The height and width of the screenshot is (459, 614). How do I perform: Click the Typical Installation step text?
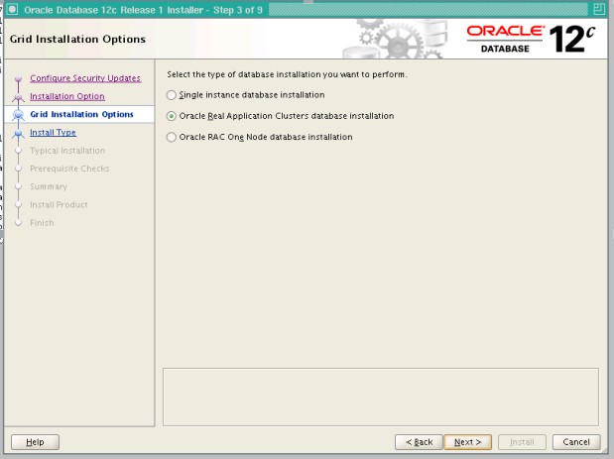click(67, 151)
